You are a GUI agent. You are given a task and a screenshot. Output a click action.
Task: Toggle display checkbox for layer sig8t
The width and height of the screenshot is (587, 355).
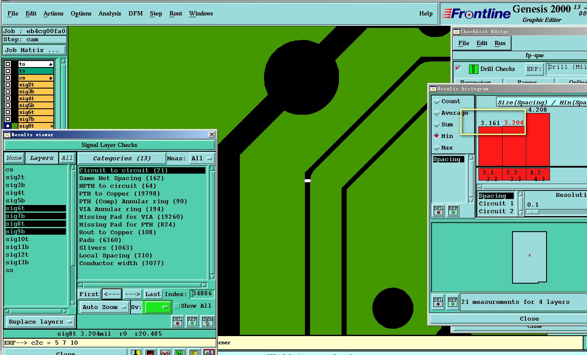8,126
